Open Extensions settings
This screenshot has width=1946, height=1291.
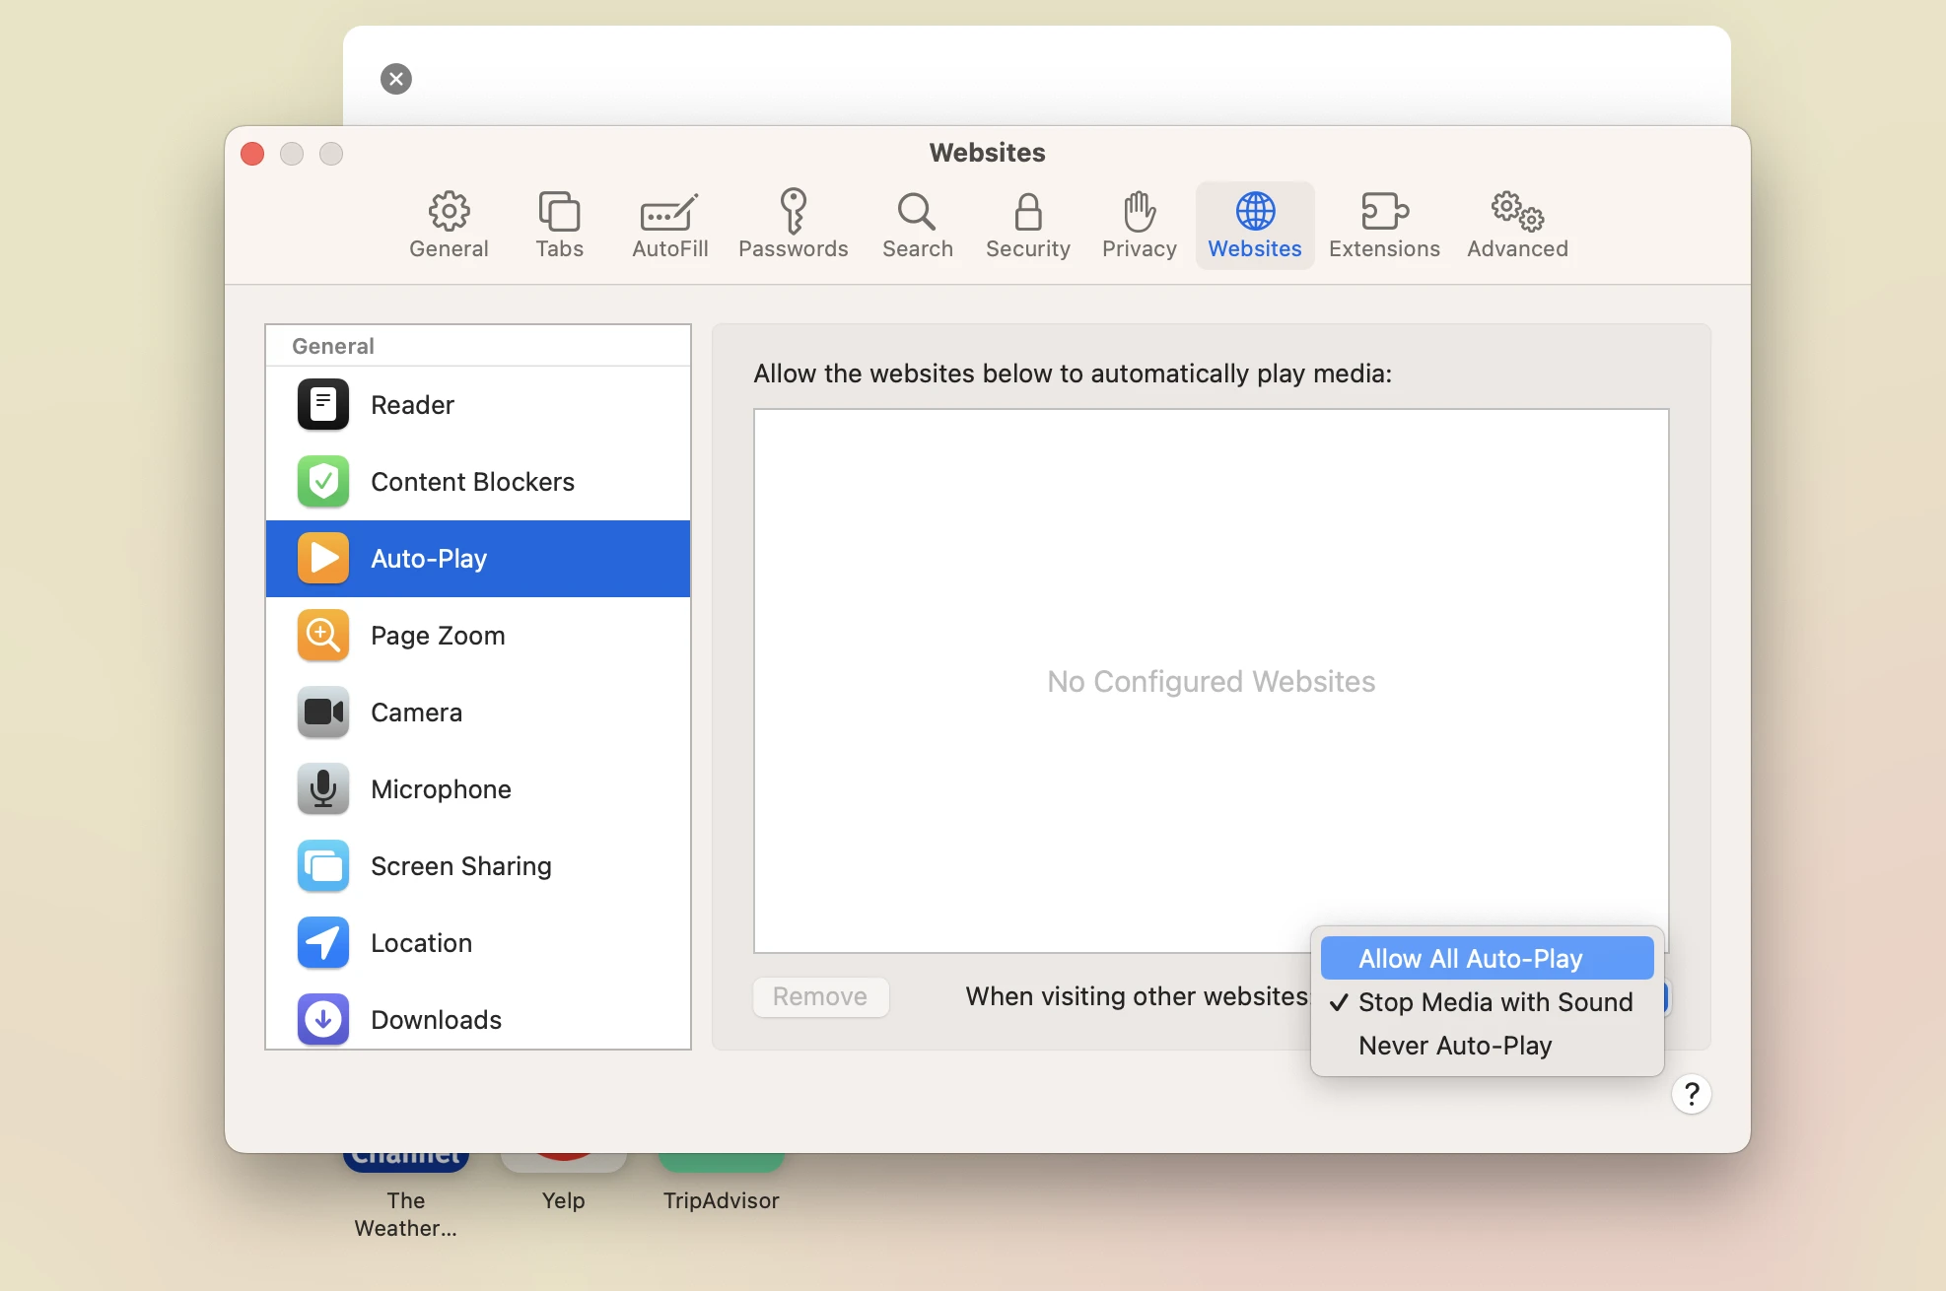click(1383, 224)
